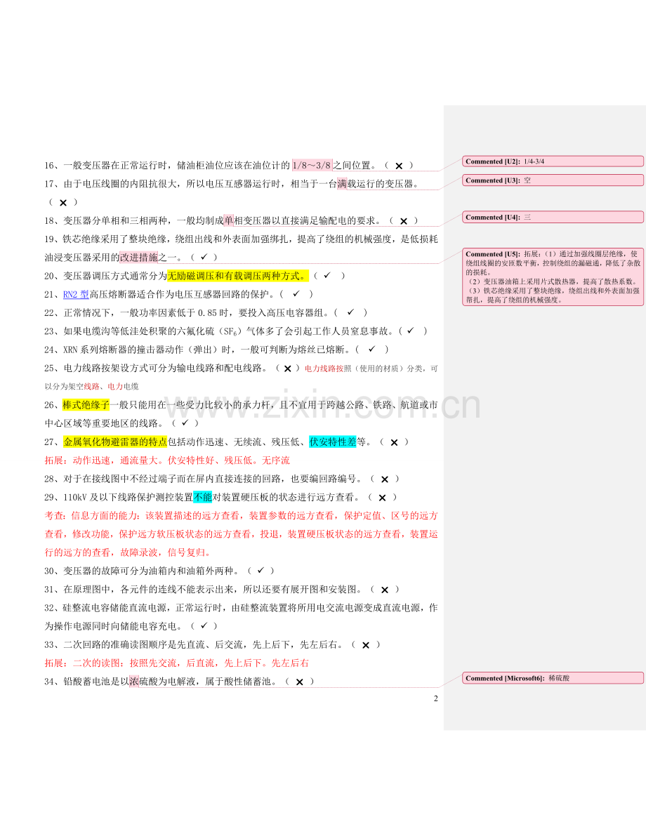Click yellow highlighted 无励磁调压和有载调压两种方式
Screen dimensions: 646x836
click(x=237, y=276)
